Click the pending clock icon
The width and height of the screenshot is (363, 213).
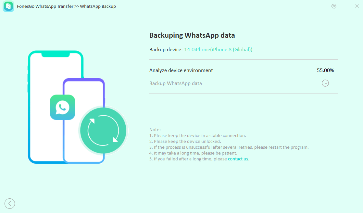325,83
